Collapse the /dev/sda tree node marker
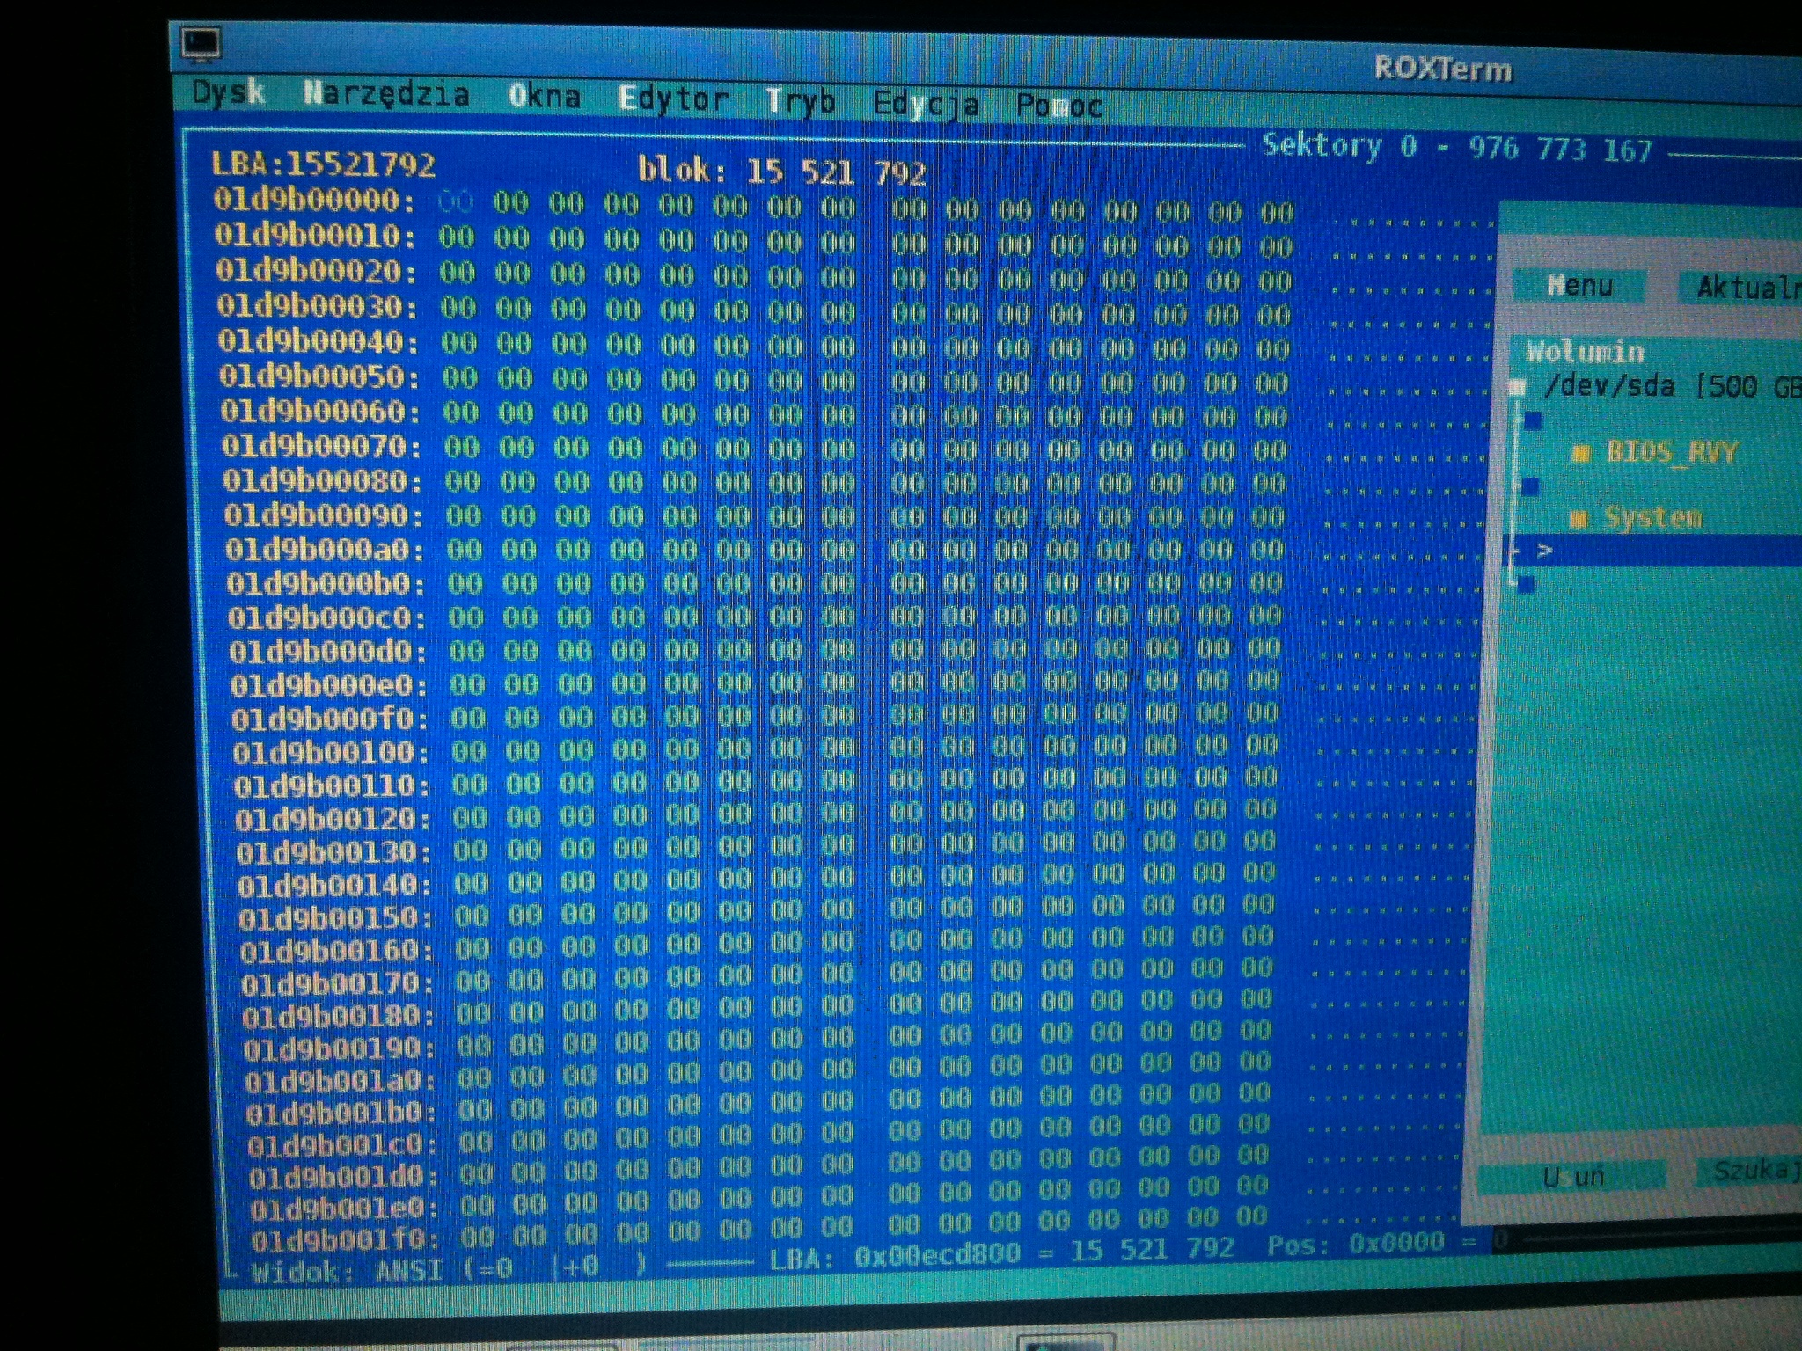The width and height of the screenshot is (1802, 1351). click(1518, 388)
